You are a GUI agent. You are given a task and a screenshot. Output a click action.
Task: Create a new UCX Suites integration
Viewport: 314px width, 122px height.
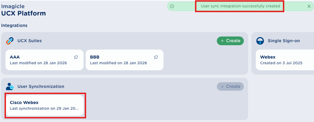tap(230, 41)
